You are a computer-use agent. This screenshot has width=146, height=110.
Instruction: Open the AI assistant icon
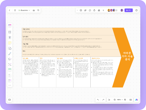pyautogui.click(x=136, y=100)
